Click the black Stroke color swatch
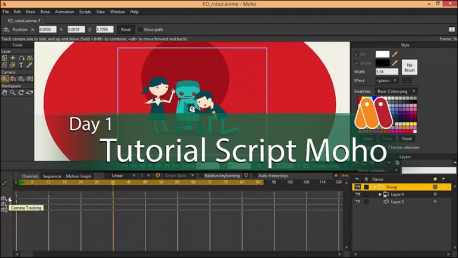The image size is (458, 258). tap(382, 63)
